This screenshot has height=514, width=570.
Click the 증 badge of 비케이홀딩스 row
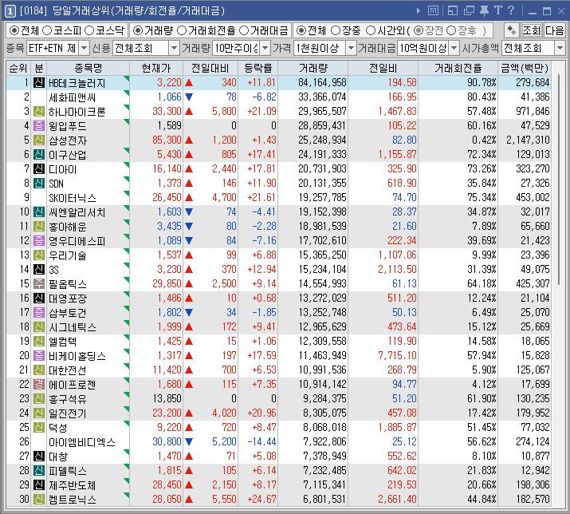(x=39, y=355)
